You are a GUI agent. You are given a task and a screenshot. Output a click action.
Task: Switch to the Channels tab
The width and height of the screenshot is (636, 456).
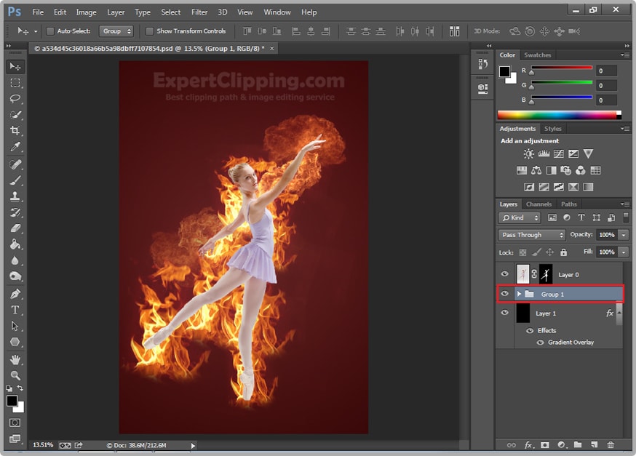[538, 204]
